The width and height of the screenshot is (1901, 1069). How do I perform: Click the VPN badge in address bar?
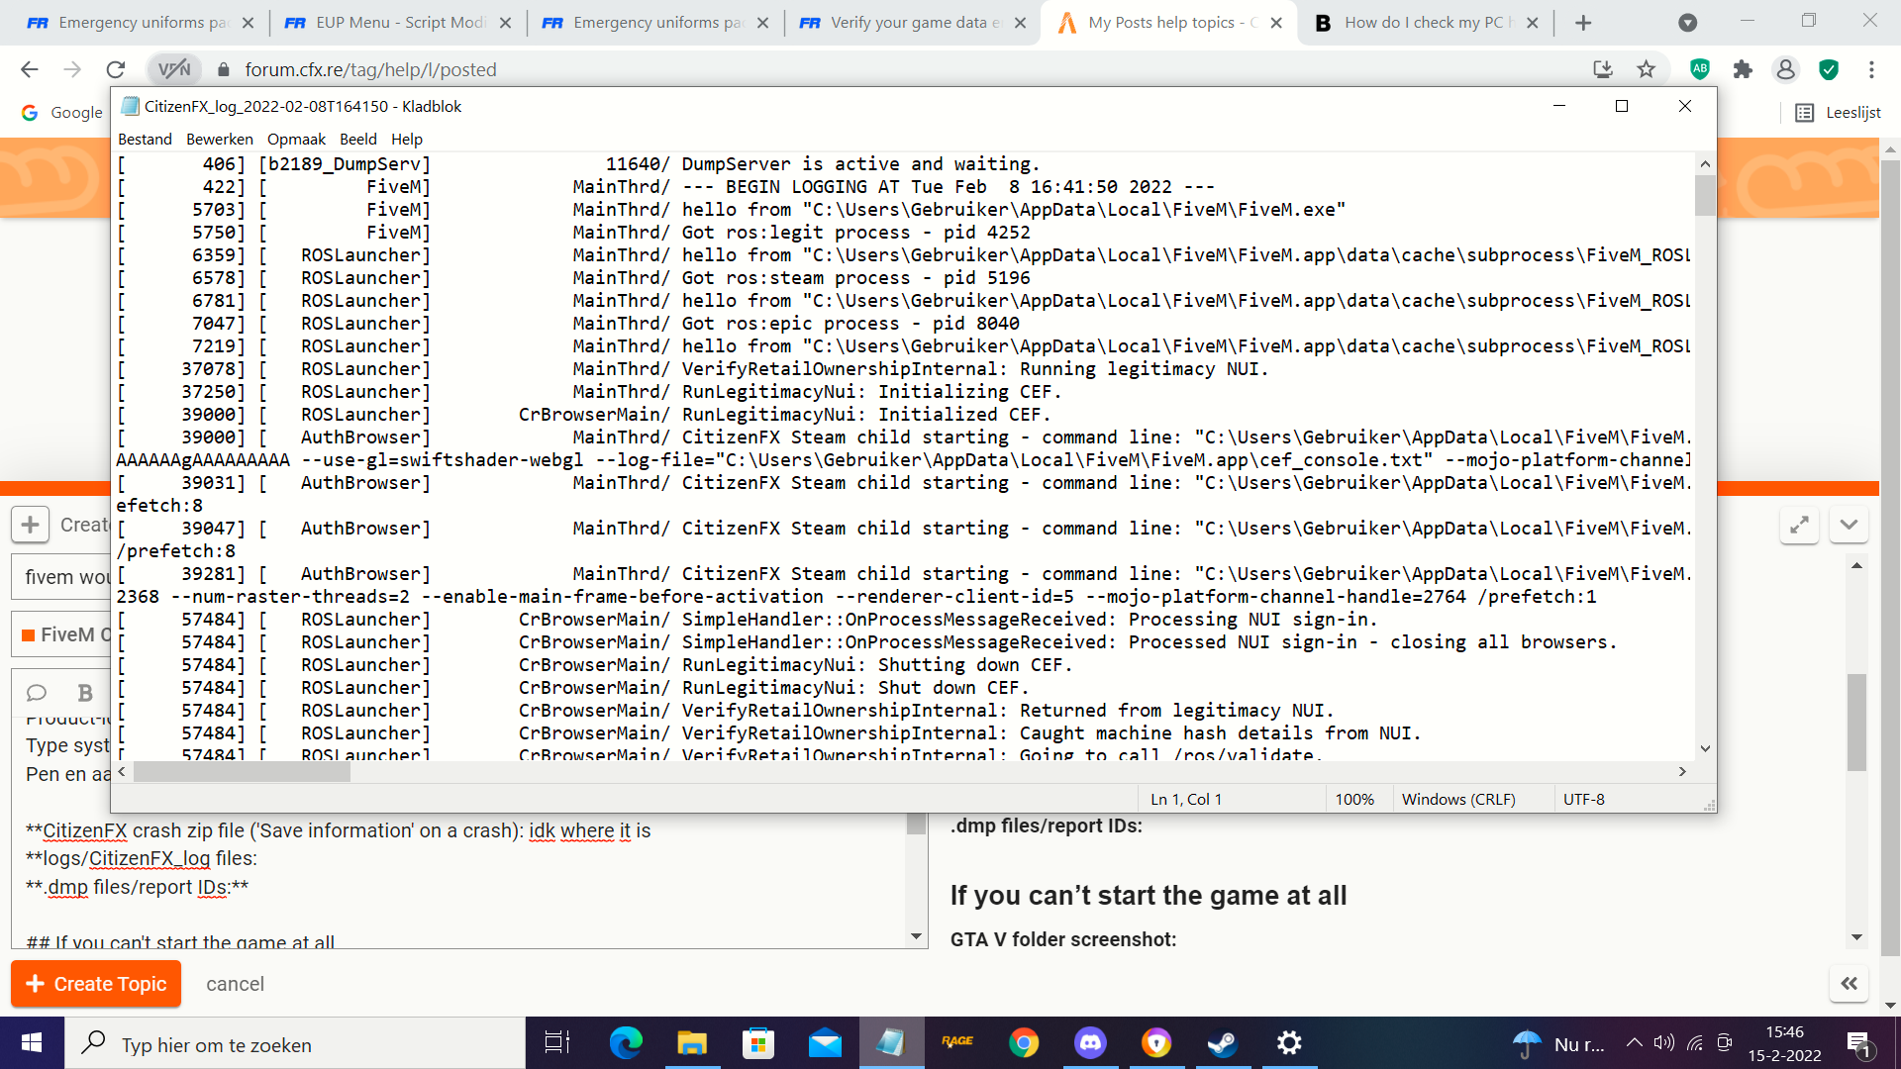(x=174, y=69)
